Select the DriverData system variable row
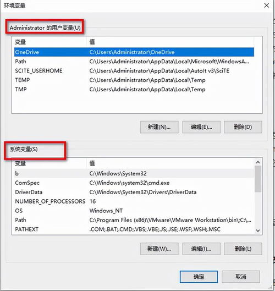Viewport: 275px width, 291px height. pos(134,192)
